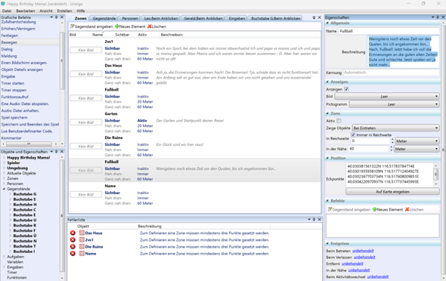Click zone icon next to Das Haus error
Image resolution: width=446 pixels, height=281 pixels.
[82, 233]
